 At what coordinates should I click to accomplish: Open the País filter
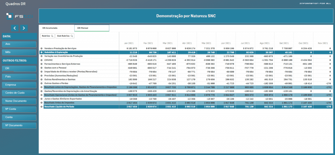[19, 77]
